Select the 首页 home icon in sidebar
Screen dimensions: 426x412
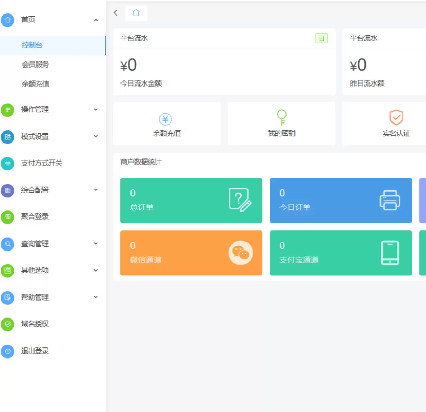(x=8, y=20)
